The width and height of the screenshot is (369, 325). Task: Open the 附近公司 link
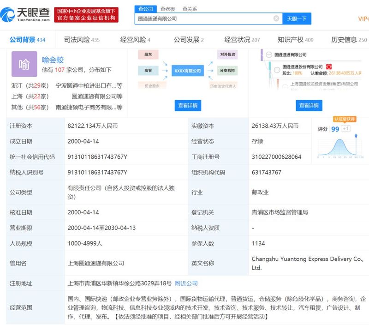[x=186, y=283]
